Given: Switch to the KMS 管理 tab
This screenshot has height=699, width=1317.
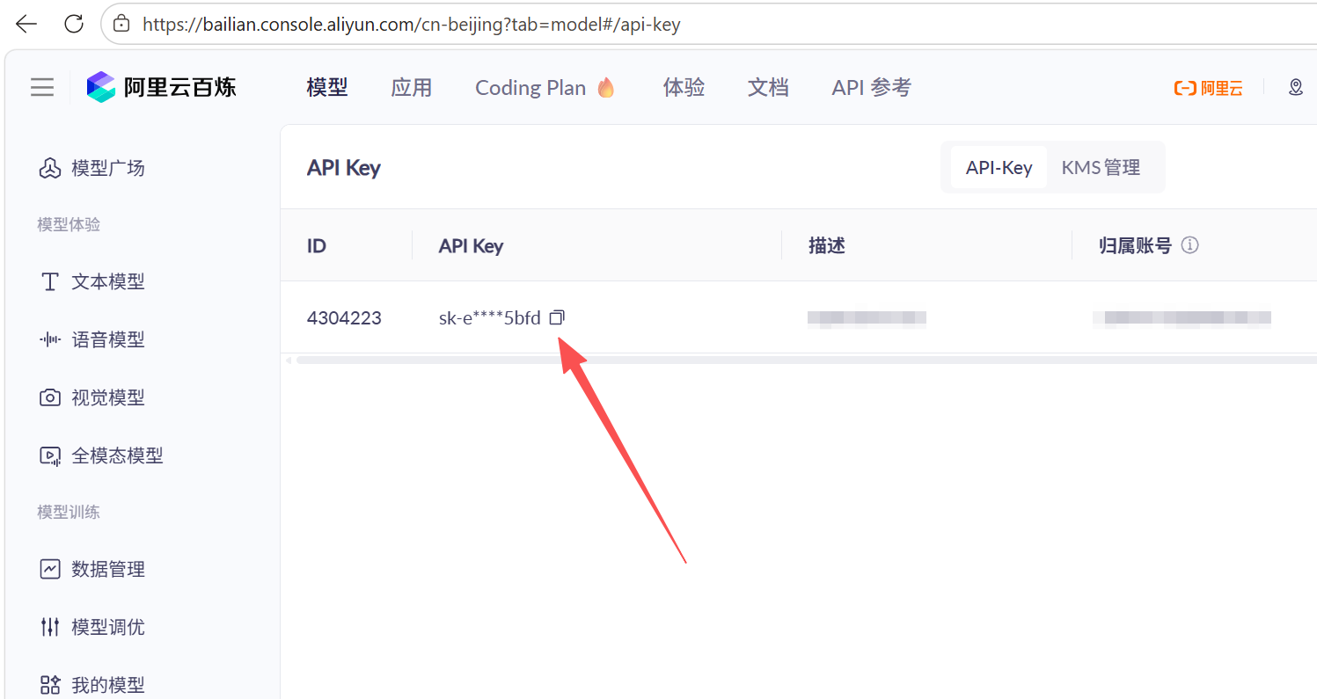Looking at the screenshot, I should 1101,167.
